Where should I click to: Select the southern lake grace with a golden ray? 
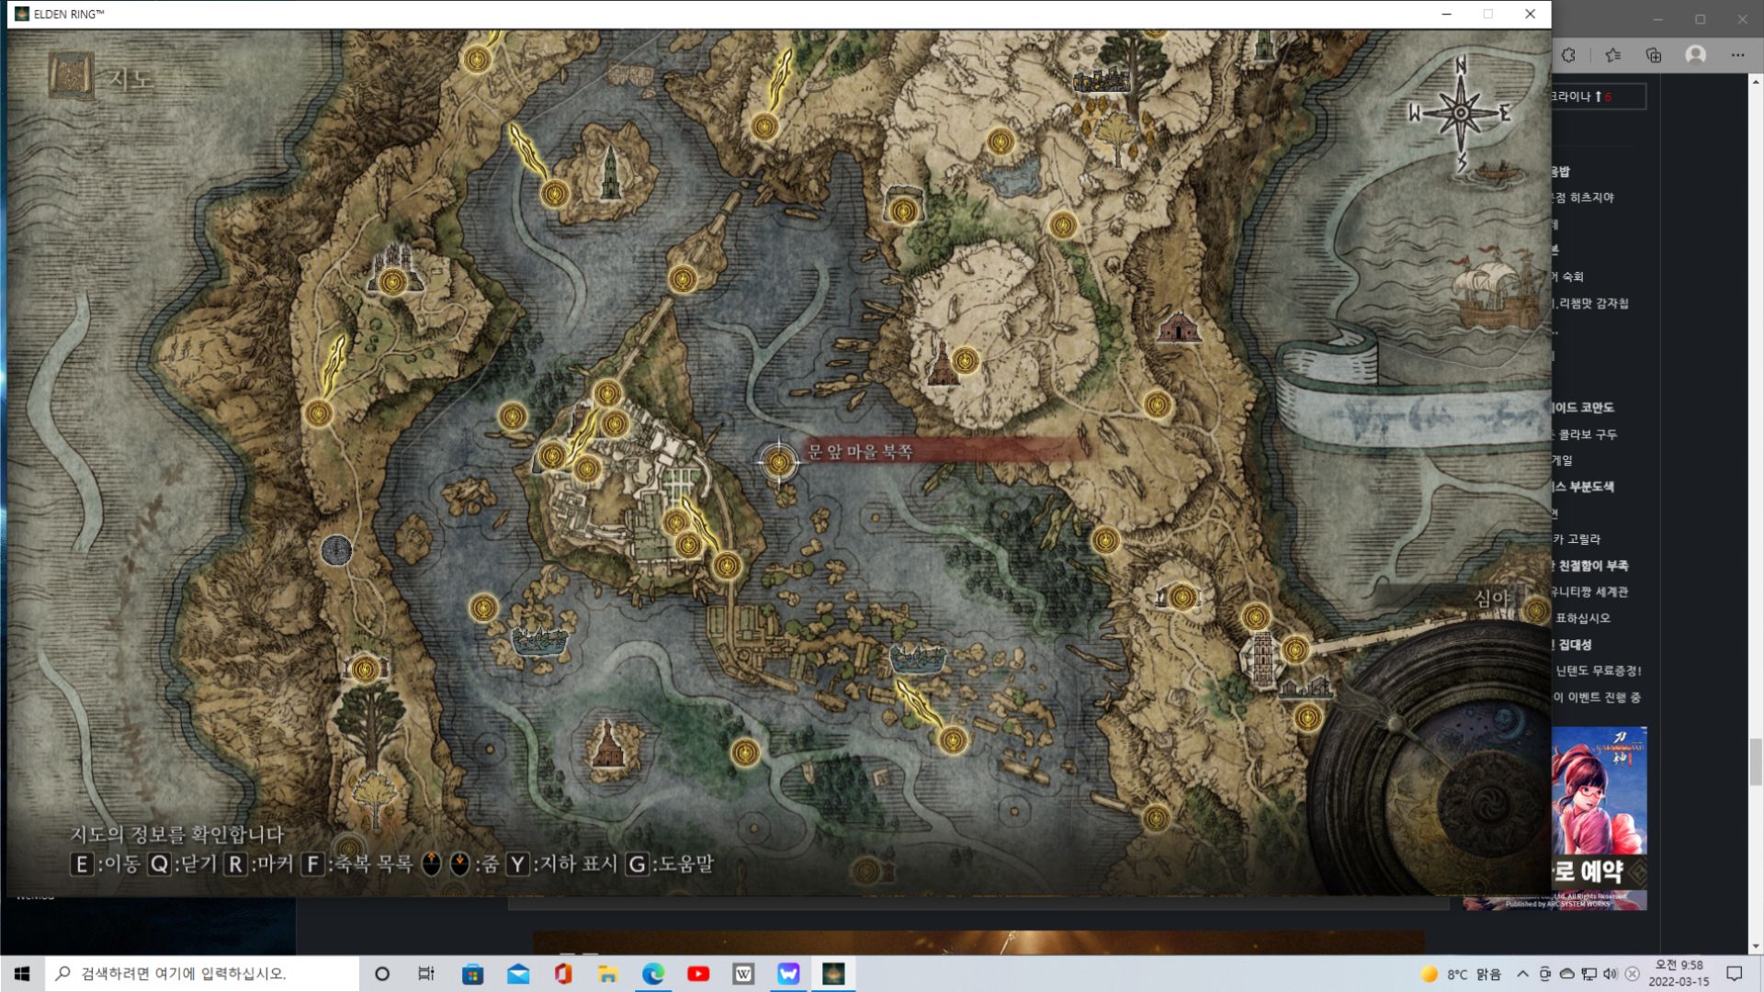953,739
